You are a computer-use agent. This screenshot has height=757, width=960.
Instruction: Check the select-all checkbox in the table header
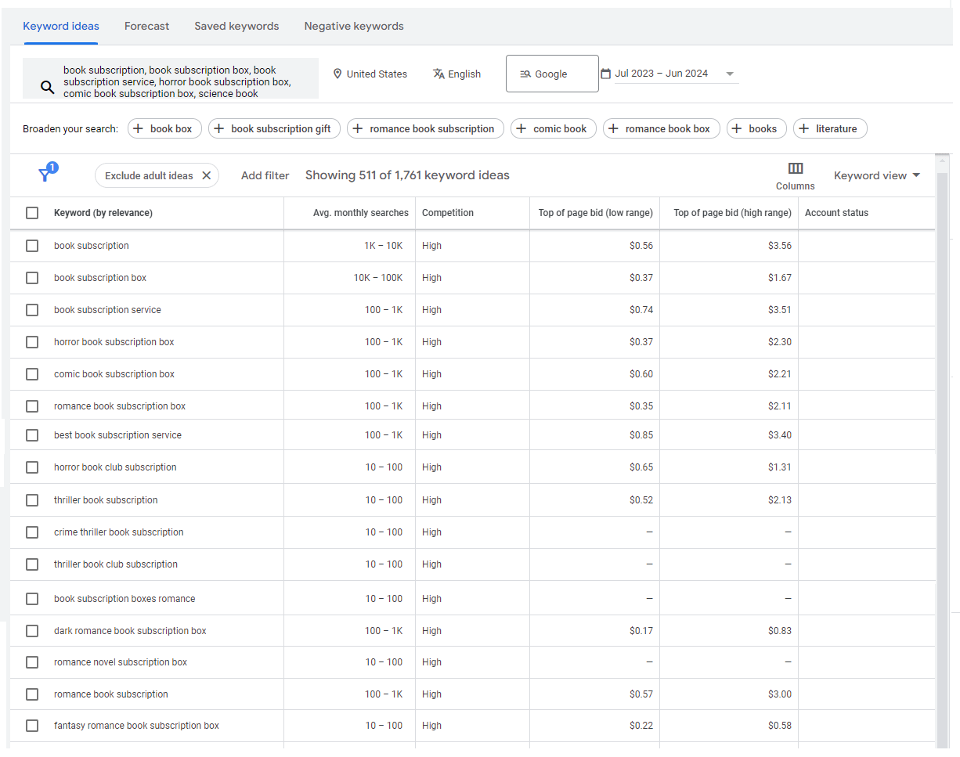click(31, 212)
